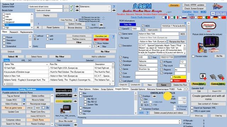
Task: Open the Discord link icon
Action: [x=218, y=14]
